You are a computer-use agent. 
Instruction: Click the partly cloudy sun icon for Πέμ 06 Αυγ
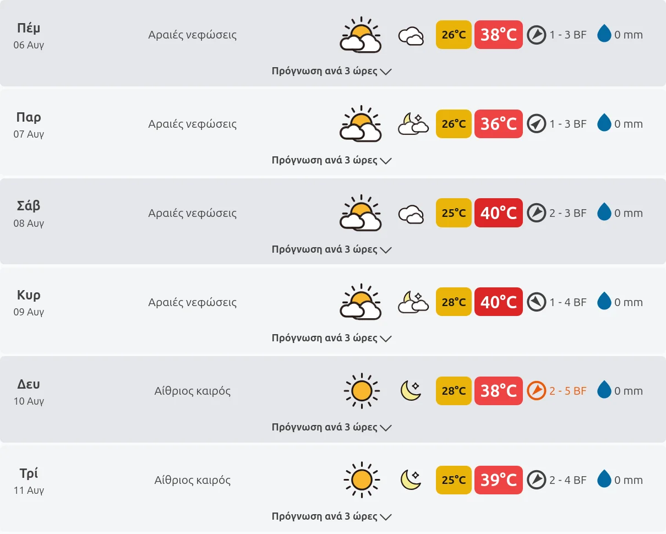pyautogui.click(x=361, y=35)
